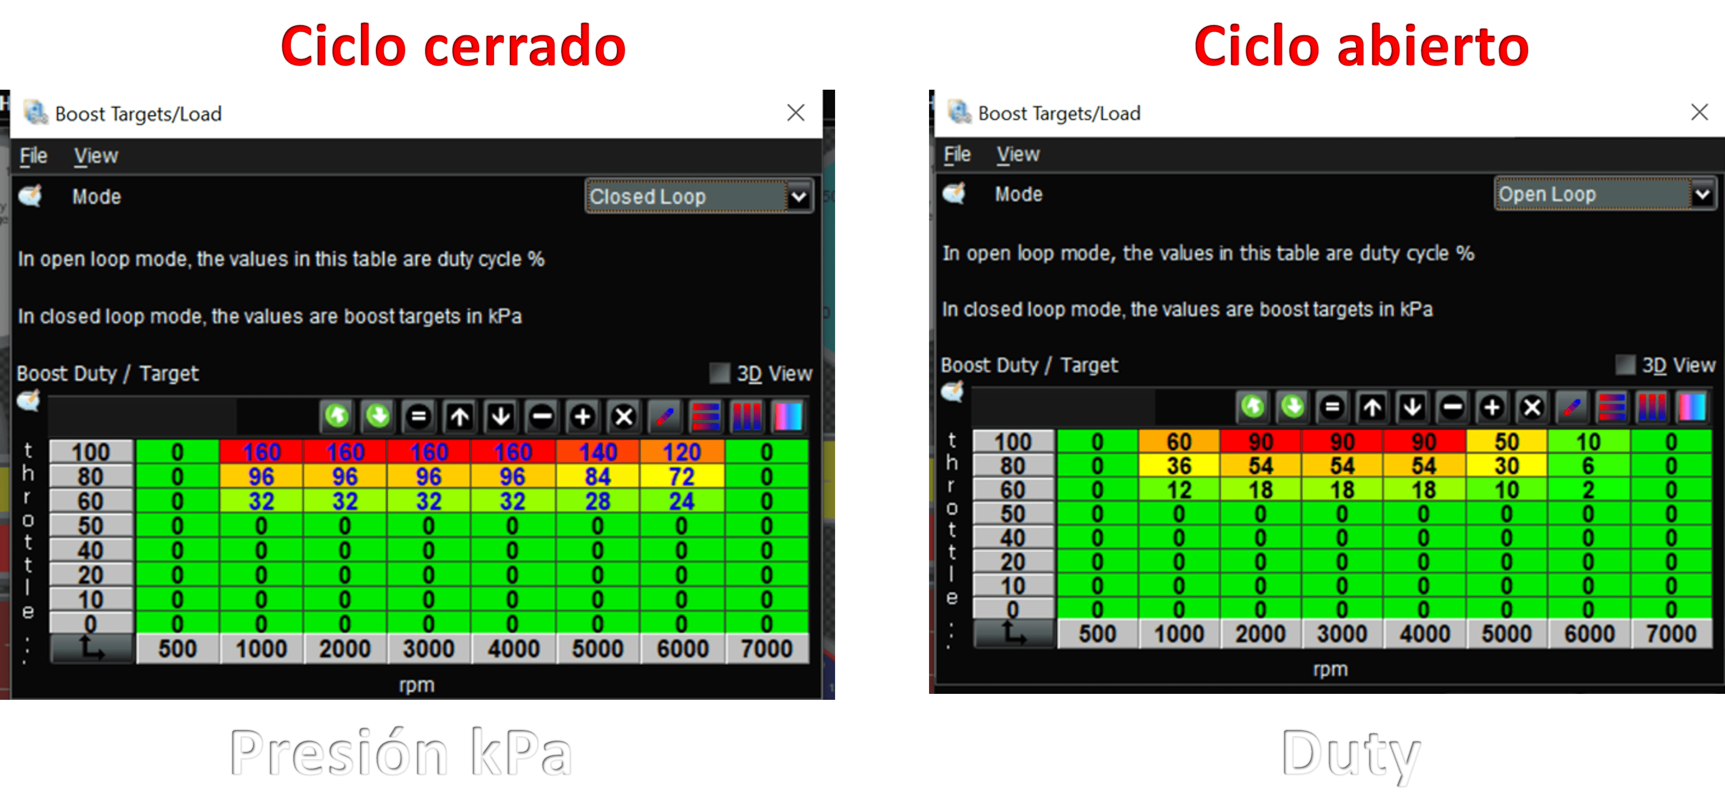Viewport: 1725px width, 801px height.
Task: Click horizontal interpolate bars icon in Open Loop
Action: tap(1612, 406)
